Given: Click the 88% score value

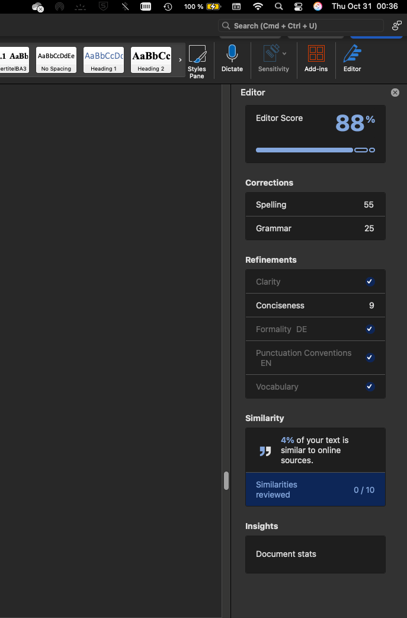Looking at the screenshot, I should pos(355,123).
